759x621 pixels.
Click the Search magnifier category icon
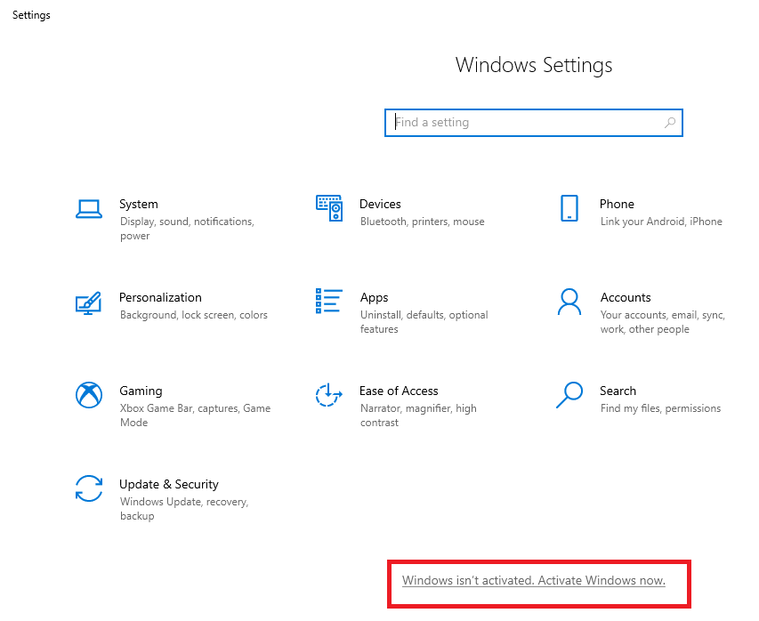point(569,395)
